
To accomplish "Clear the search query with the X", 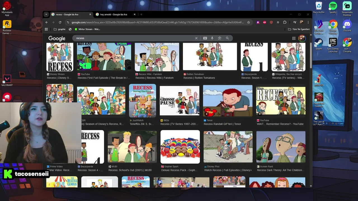I will coord(196,38).
